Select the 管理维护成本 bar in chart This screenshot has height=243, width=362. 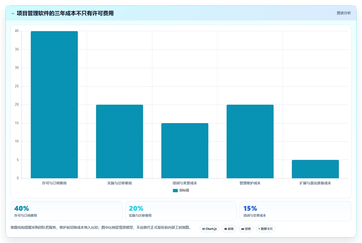[250, 141]
